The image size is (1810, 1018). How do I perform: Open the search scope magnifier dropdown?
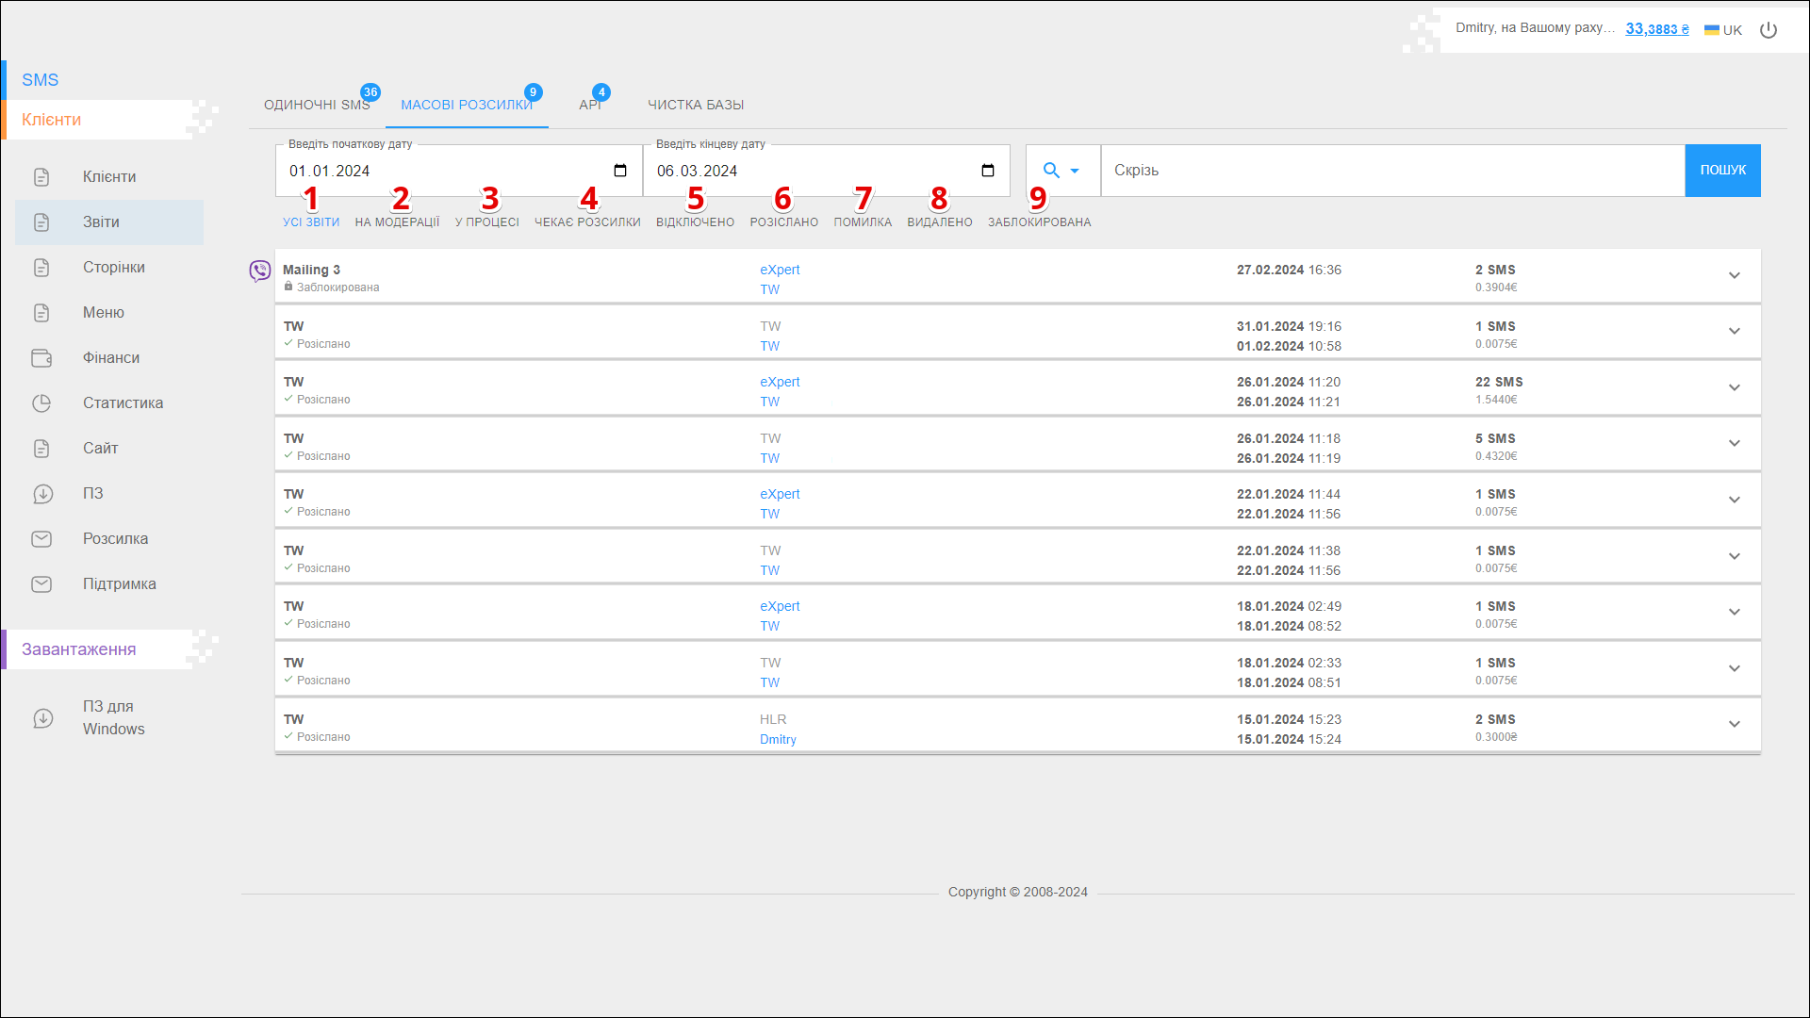(1061, 171)
